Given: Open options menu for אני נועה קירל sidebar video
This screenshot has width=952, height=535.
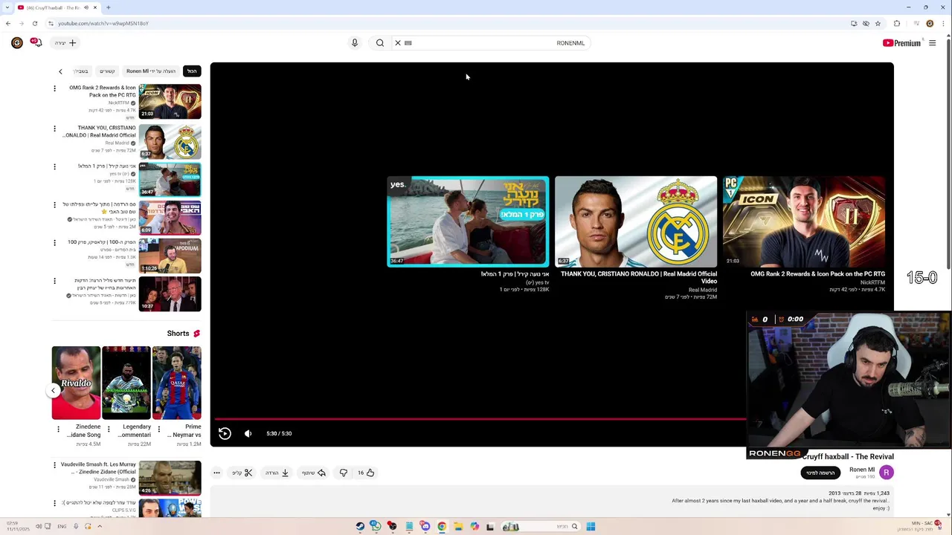Looking at the screenshot, I should tap(54, 166).
